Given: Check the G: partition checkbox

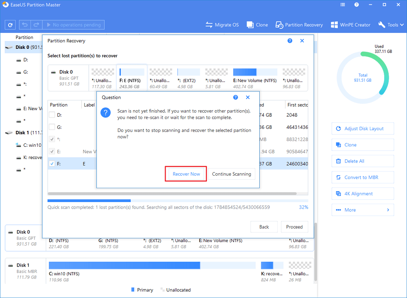Looking at the screenshot, I should tap(52, 127).
